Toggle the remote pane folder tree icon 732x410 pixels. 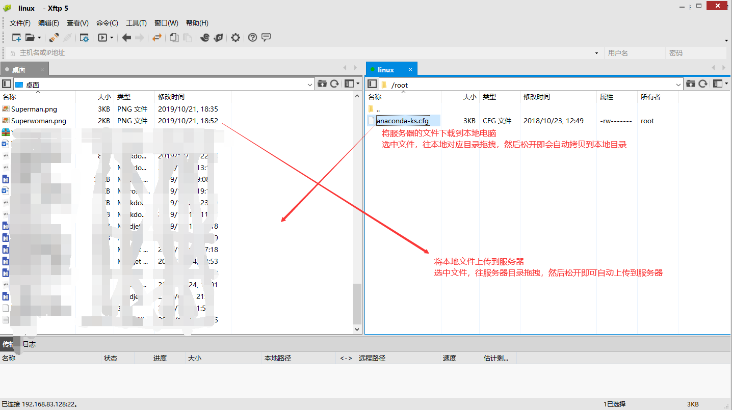[372, 84]
